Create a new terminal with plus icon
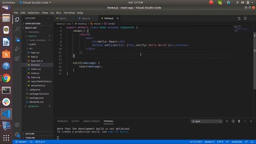256x144 pixels. (227, 121)
